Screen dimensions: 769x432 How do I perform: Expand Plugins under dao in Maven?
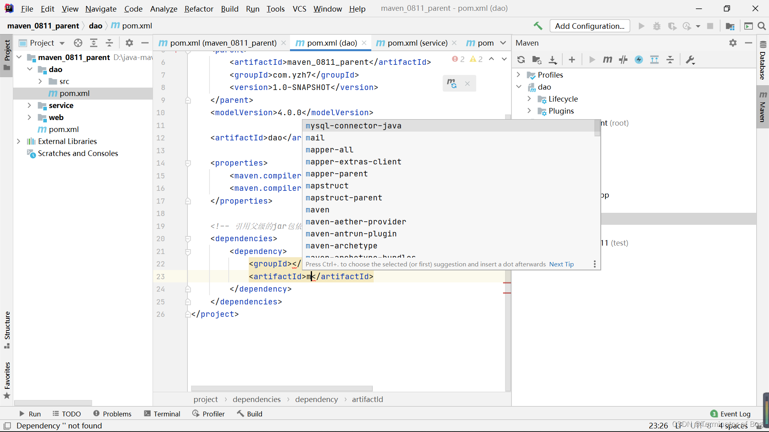pyautogui.click(x=529, y=111)
